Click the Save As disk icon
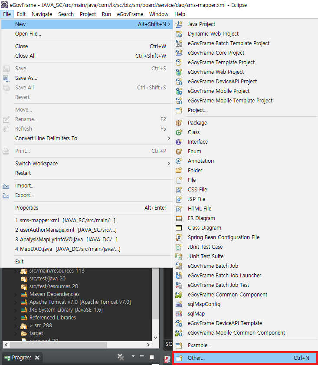The height and width of the screenshot is (365, 318). 6,78
